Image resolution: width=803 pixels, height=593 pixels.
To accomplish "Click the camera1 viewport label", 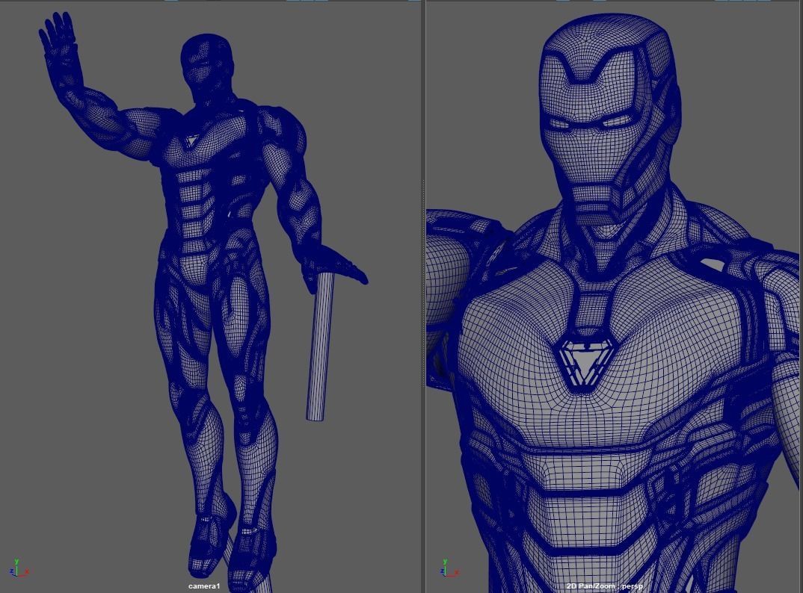I will click(204, 586).
